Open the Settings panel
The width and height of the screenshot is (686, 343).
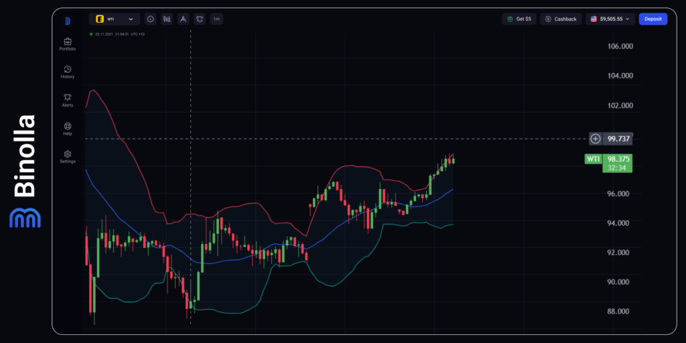coord(68,157)
